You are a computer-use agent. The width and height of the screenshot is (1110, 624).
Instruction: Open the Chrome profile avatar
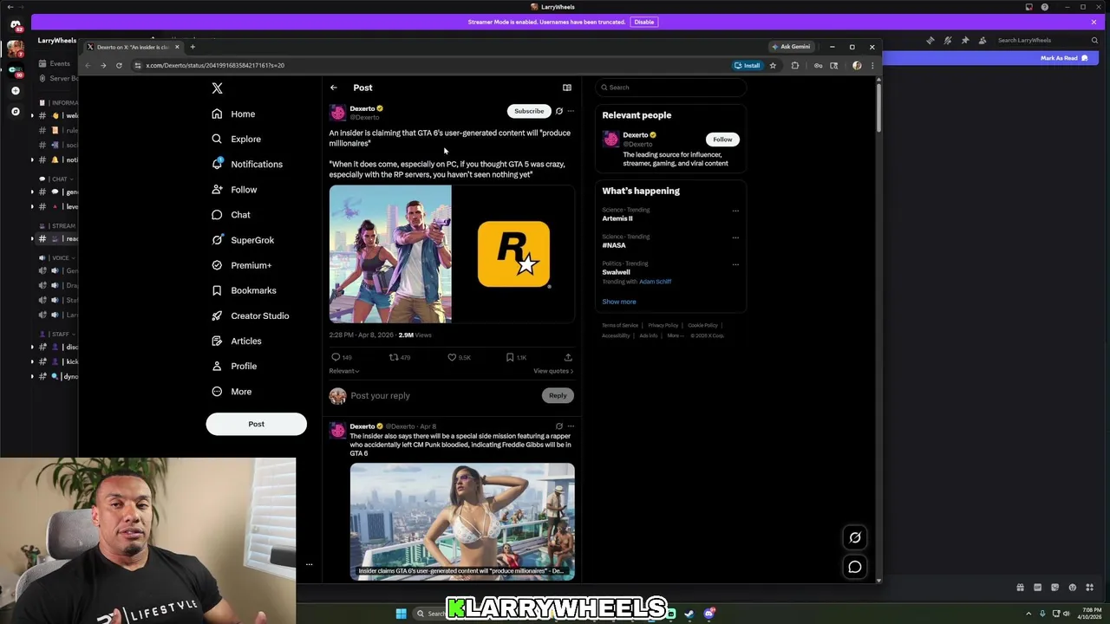pos(857,65)
